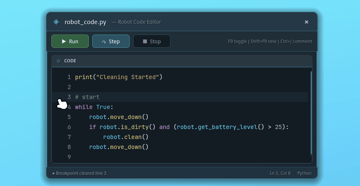This screenshot has height=186, width=360.
Task: Toggle breakpoint on line number 9
Action: [69, 157]
